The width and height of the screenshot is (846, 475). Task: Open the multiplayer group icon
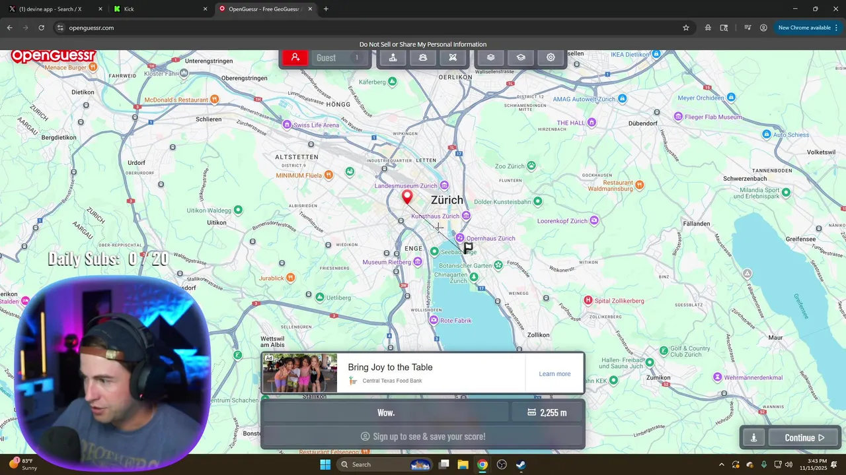pos(423,57)
